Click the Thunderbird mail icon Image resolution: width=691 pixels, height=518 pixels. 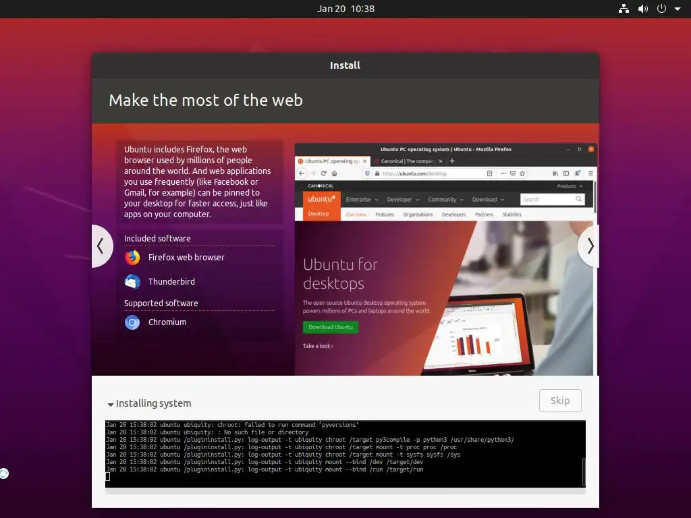pyautogui.click(x=132, y=281)
